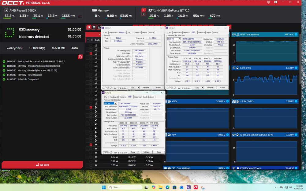Open Memory tab in Slot #2 CPU-Z window
The image size is (306, 191).
tap(186, 33)
